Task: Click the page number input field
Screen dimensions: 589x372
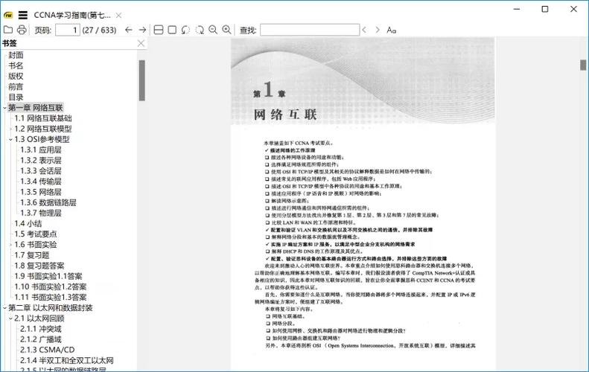Action: click(x=68, y=30)
